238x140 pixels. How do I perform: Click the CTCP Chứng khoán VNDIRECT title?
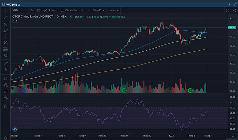pos(33,17)
